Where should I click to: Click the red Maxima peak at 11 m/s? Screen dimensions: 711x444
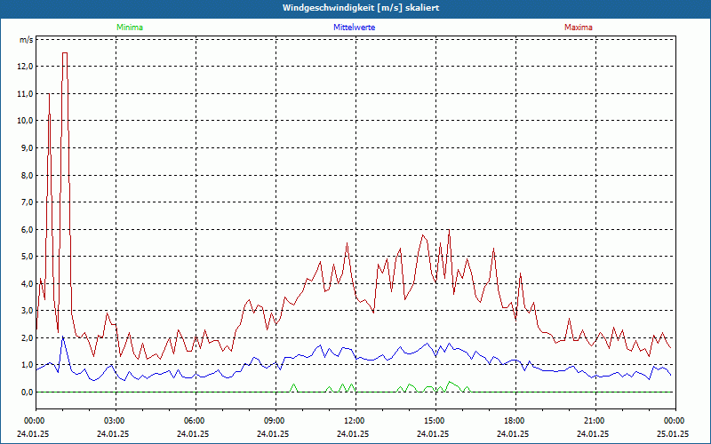pos(49,94)
